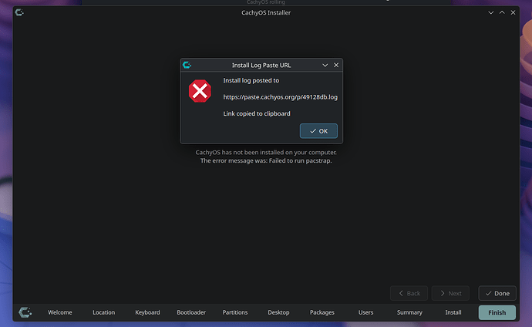Click the CachyOS logo beside the Welcome step

(x=25, y=312)
